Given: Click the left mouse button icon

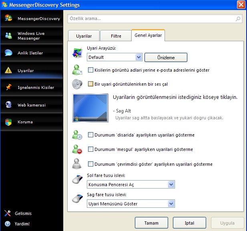Looking at the screenshot, I should pos(77,179).
